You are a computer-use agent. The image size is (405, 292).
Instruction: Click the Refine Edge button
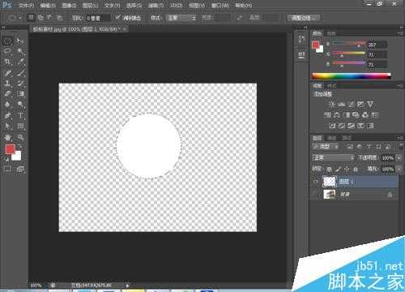click(303, 18)
